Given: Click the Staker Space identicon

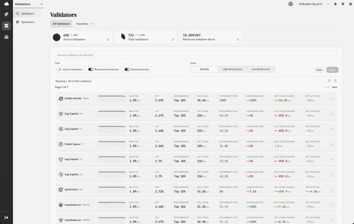Looking at the screenshot, I should (x=61, y=144).
